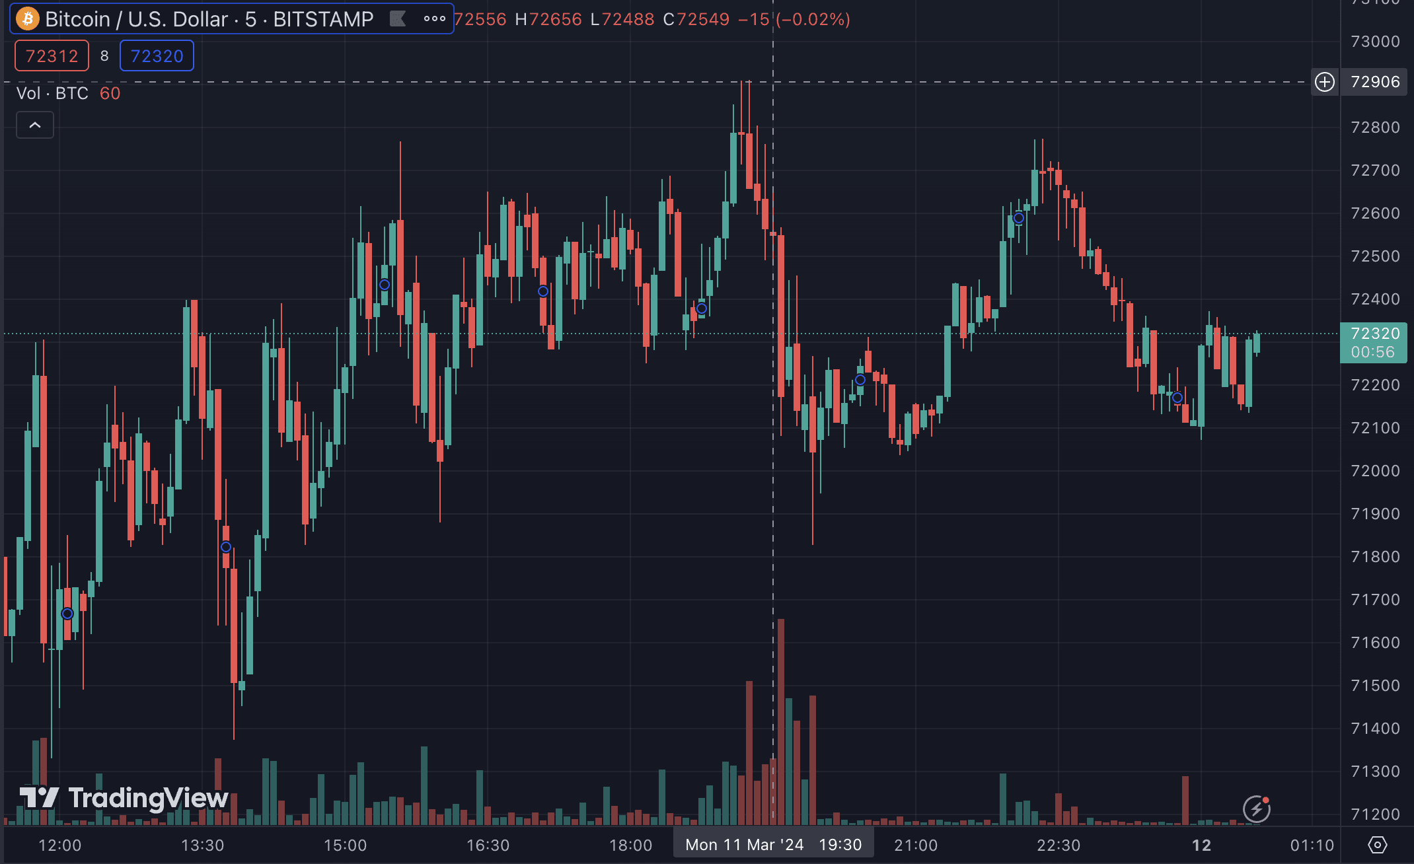
Task: Click the Bitcoin logo icon
Action: click(28, 18)
